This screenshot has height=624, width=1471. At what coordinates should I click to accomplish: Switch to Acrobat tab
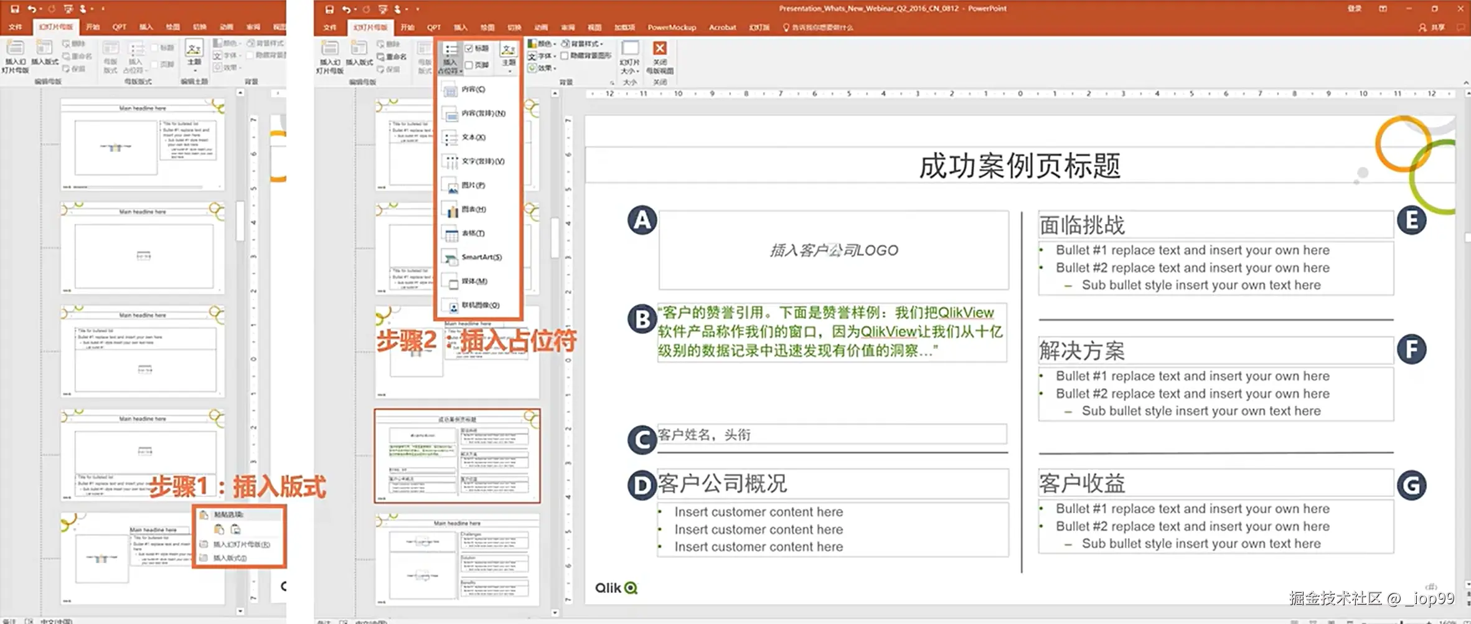coord(722,27)
